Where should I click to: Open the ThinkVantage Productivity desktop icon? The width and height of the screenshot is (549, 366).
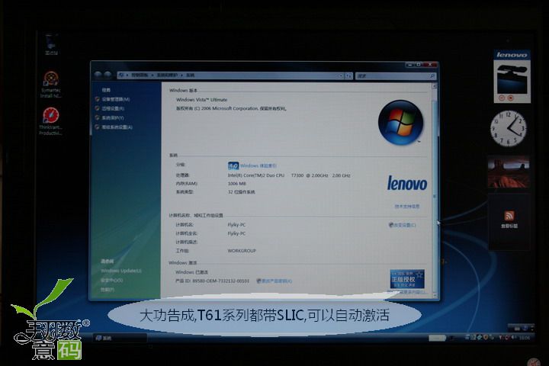pyautogui.click(x=51, y=121)
